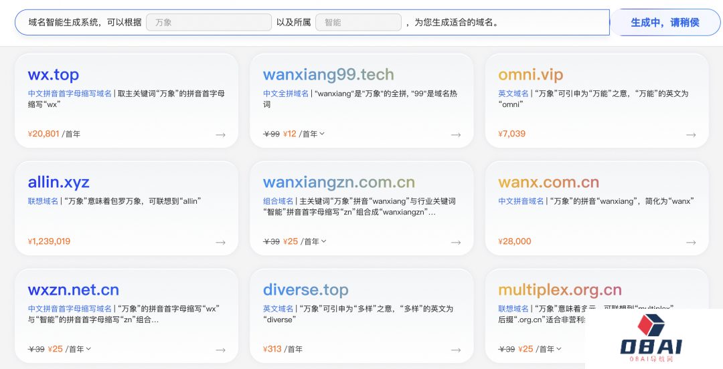Click the arrow icon on wanx.com.cn card
The height and width of the screenshot is (369, 723).
[x=691, y=242]
